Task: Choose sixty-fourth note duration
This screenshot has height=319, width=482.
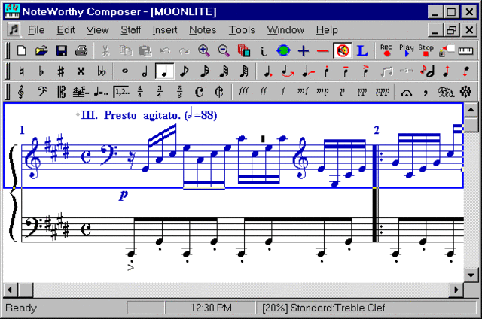Action: pyautogui.click(x=244, y=71)
